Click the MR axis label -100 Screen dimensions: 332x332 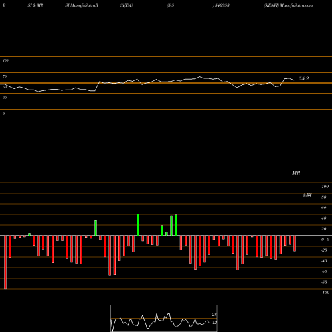(x=325, y=293)
